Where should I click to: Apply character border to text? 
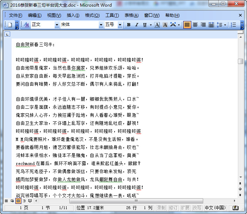(x=157, y=25)
